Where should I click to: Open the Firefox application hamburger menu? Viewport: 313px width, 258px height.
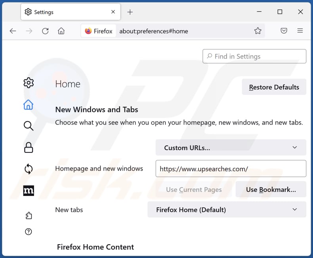pyautogui.click(x=300, y=31)
